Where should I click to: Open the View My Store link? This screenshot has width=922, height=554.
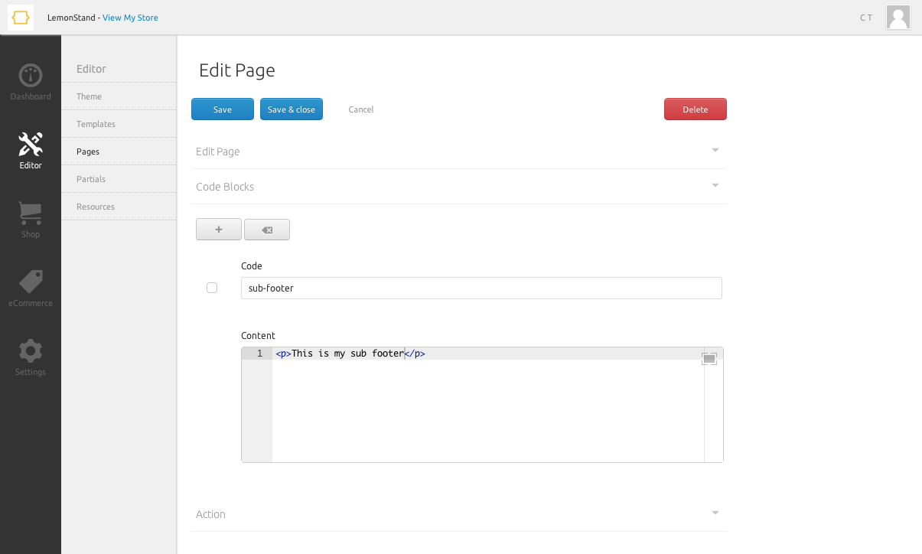tap(130, 17)
